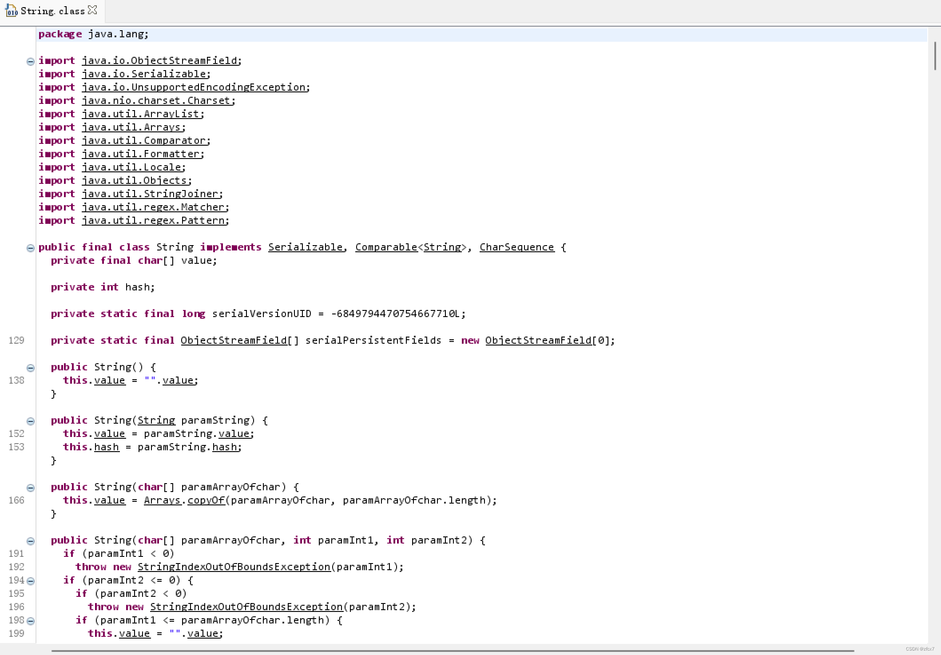Click the binary class file icon on the String.class tab
941x655 pixels.
coord(11,11)
